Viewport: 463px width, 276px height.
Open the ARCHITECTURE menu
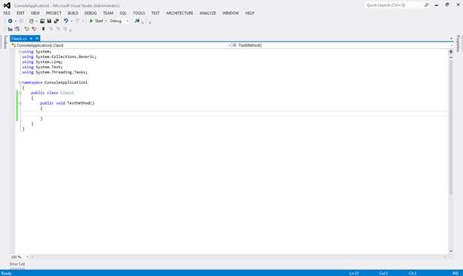pyautogui.click(x=180, y=13)
